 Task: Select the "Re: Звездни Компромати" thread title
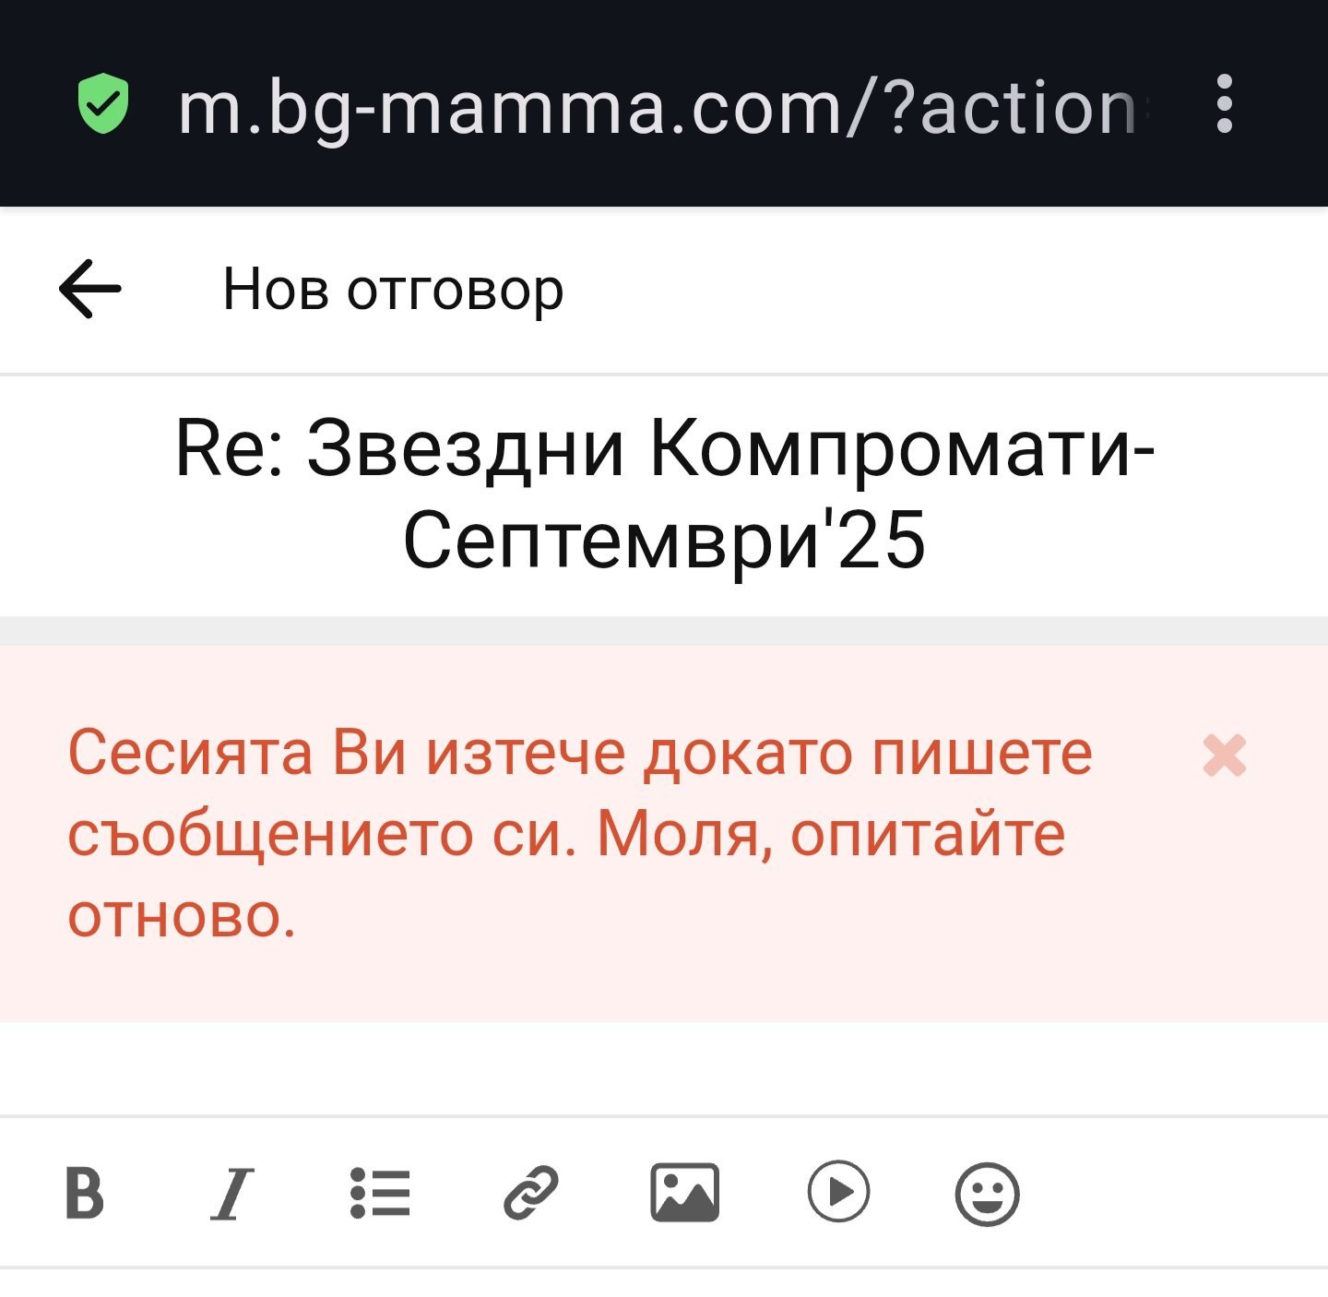coord(664,494)
